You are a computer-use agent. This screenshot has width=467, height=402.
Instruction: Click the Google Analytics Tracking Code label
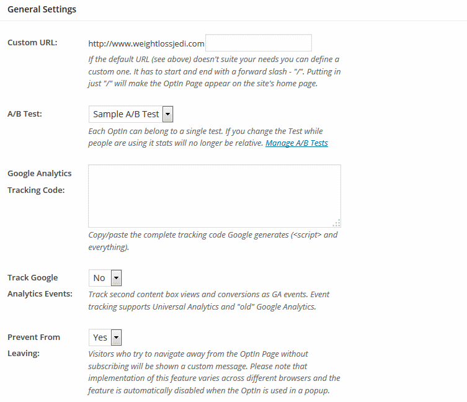tap(39, 182)
